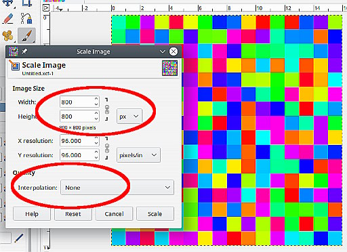Open the px unit dropdown
The height and width of the screenshot is (252, 347).
(x=129, y=117)
